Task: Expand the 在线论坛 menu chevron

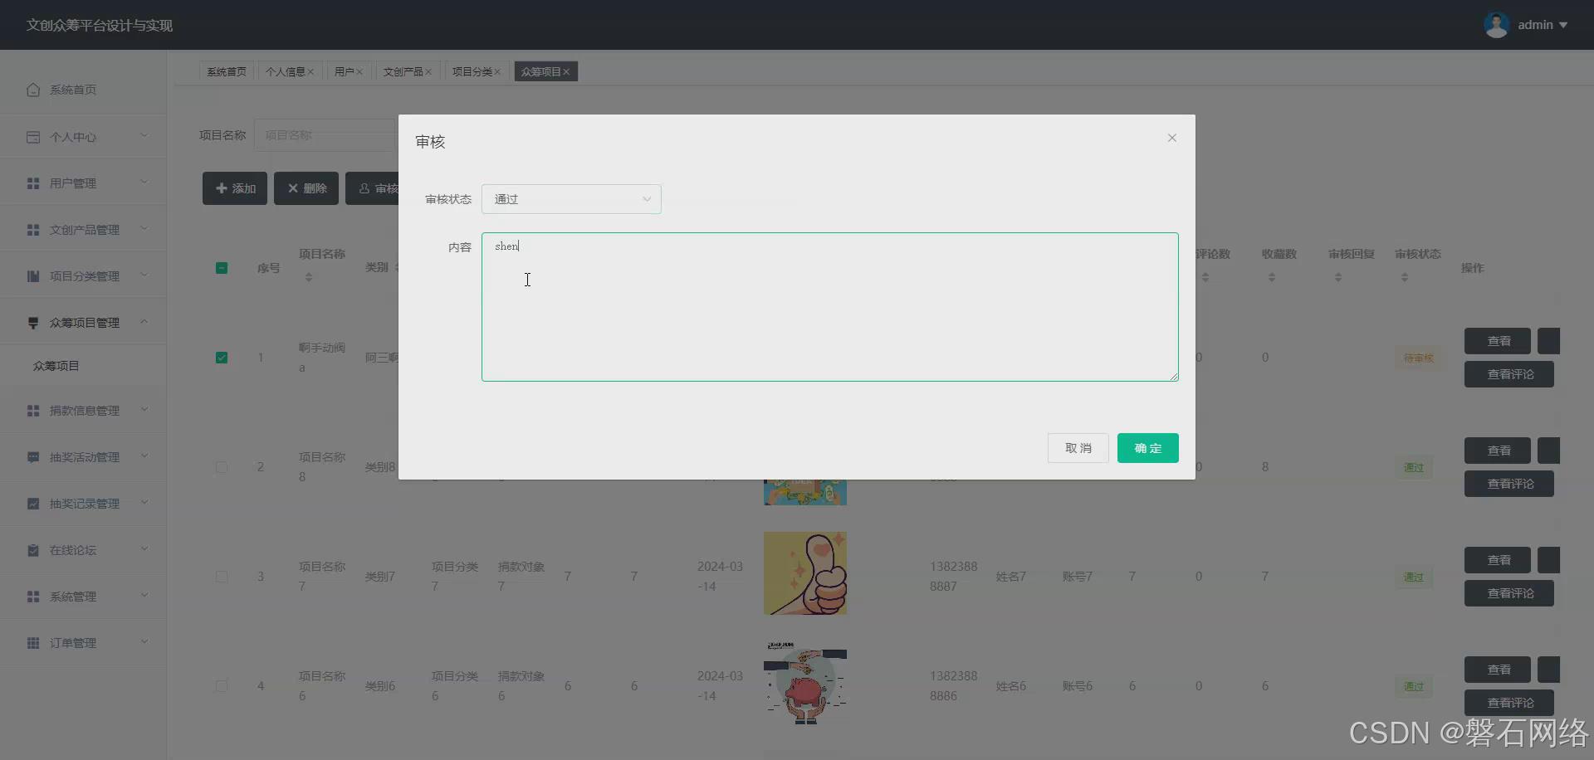Action: (x=144, y=548)
